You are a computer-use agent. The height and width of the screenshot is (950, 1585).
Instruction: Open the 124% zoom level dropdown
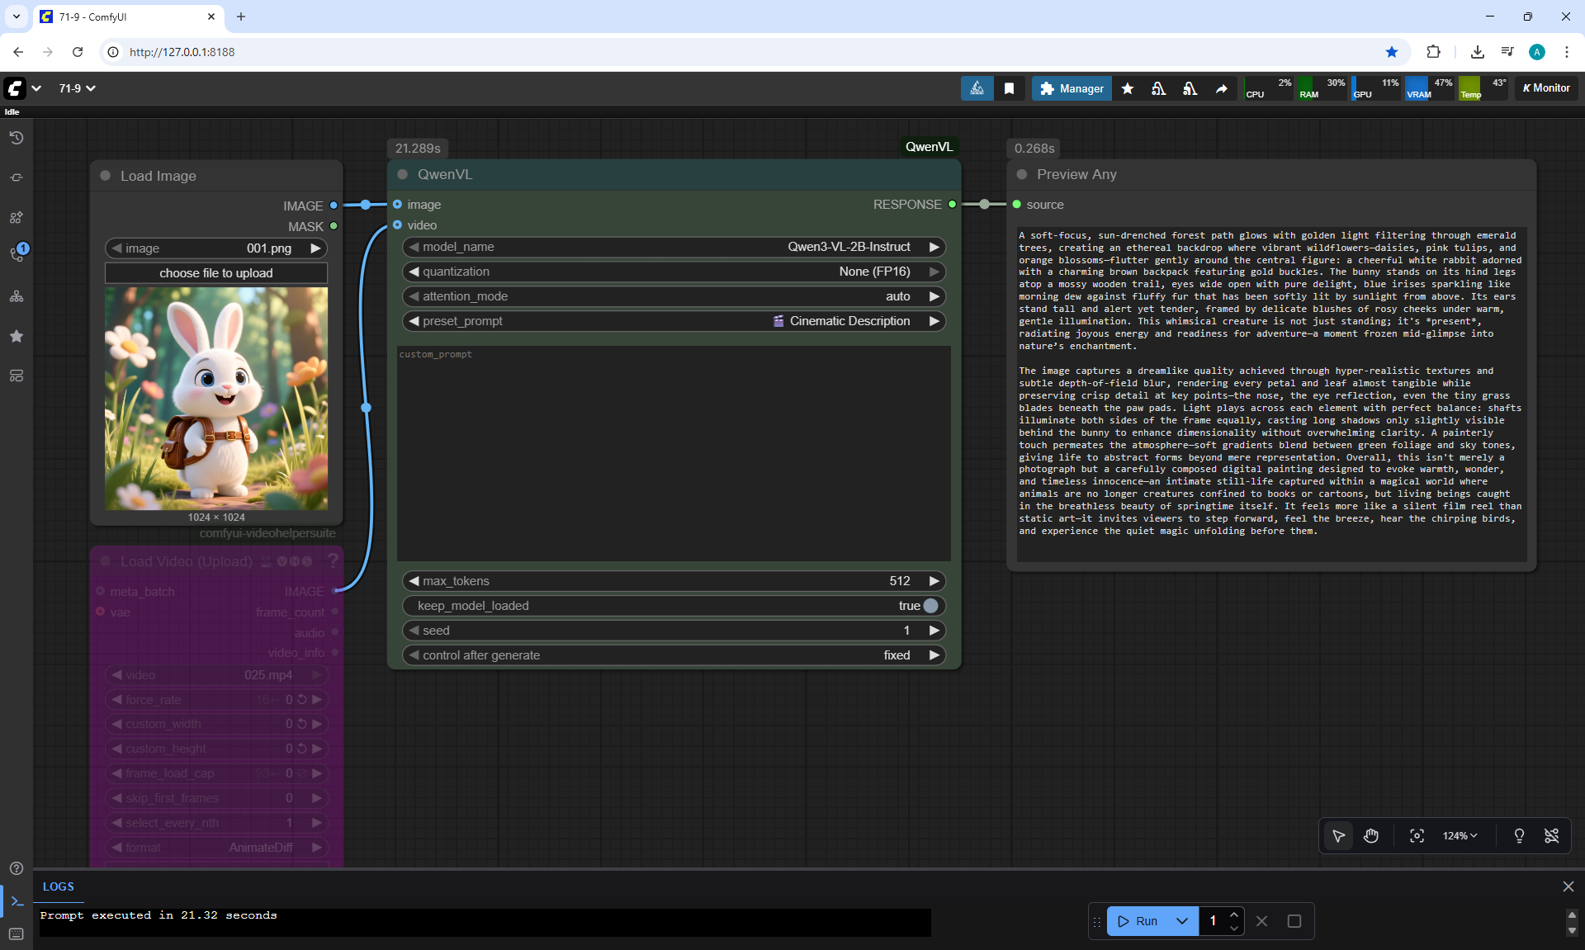tap(1460, 836)
